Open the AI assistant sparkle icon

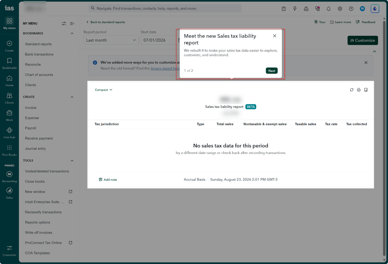click(x=375, y=9)
